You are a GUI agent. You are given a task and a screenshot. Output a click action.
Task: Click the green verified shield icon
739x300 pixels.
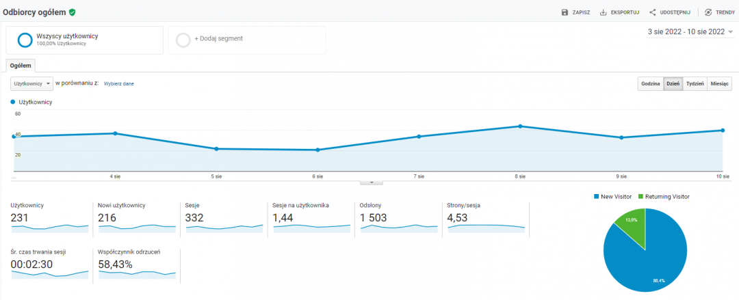pos(73,12)
